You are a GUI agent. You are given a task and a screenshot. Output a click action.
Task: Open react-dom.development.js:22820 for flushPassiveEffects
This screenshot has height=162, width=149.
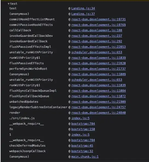pos(99,63)
